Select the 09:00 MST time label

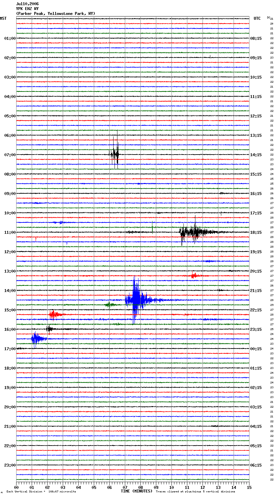click(x=10, y=194)
